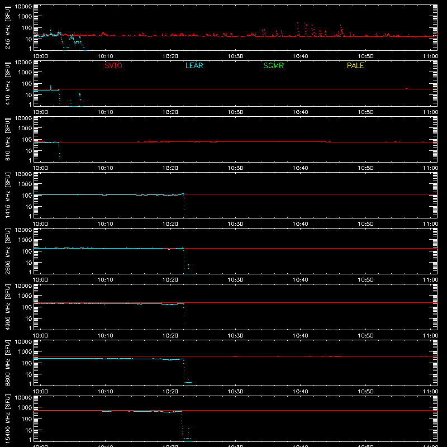Click the 1 y-tick of the 2695 MHz plot
This screenshot has height=447, width=447.
(x=30, y=272)
